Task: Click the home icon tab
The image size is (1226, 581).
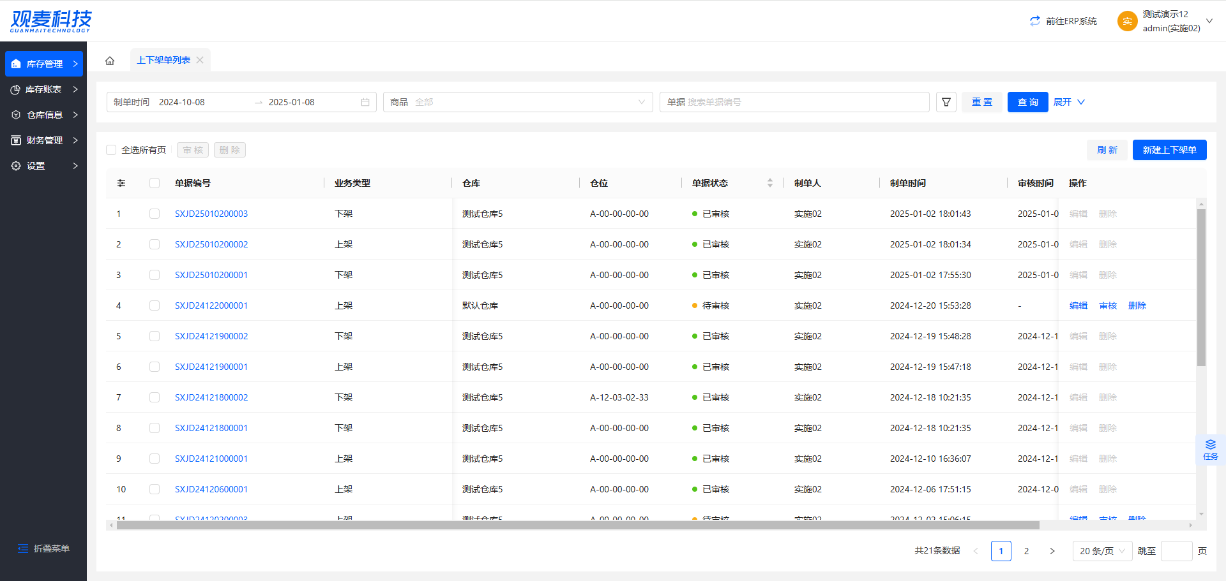Action: 110,61
